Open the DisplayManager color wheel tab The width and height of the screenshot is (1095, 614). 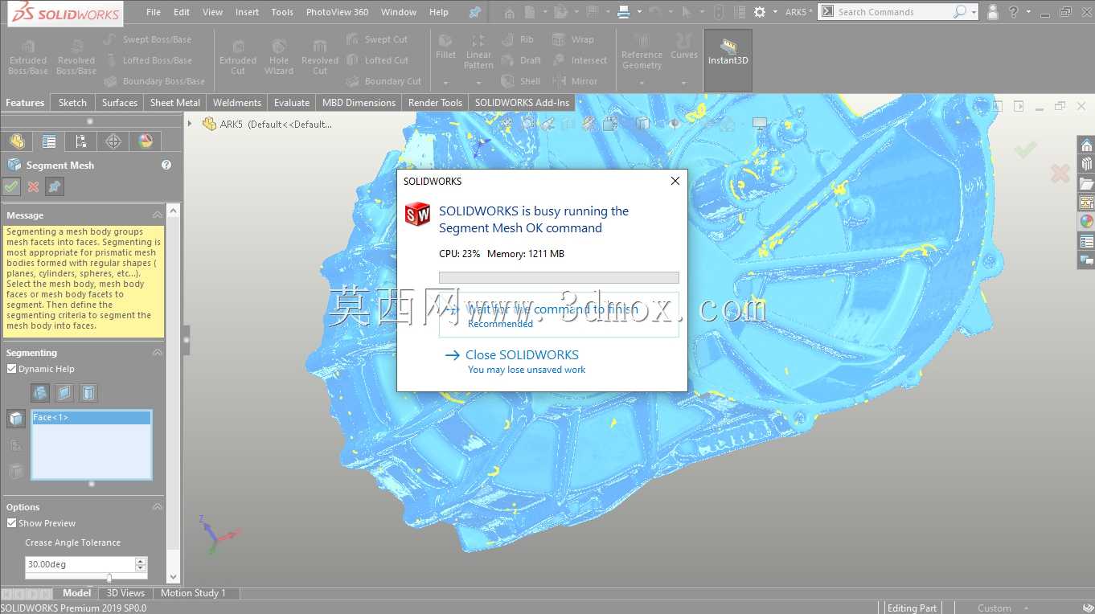pos(146,141)
